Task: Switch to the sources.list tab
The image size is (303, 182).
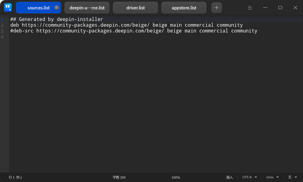Action: click(x=38, y=8)
